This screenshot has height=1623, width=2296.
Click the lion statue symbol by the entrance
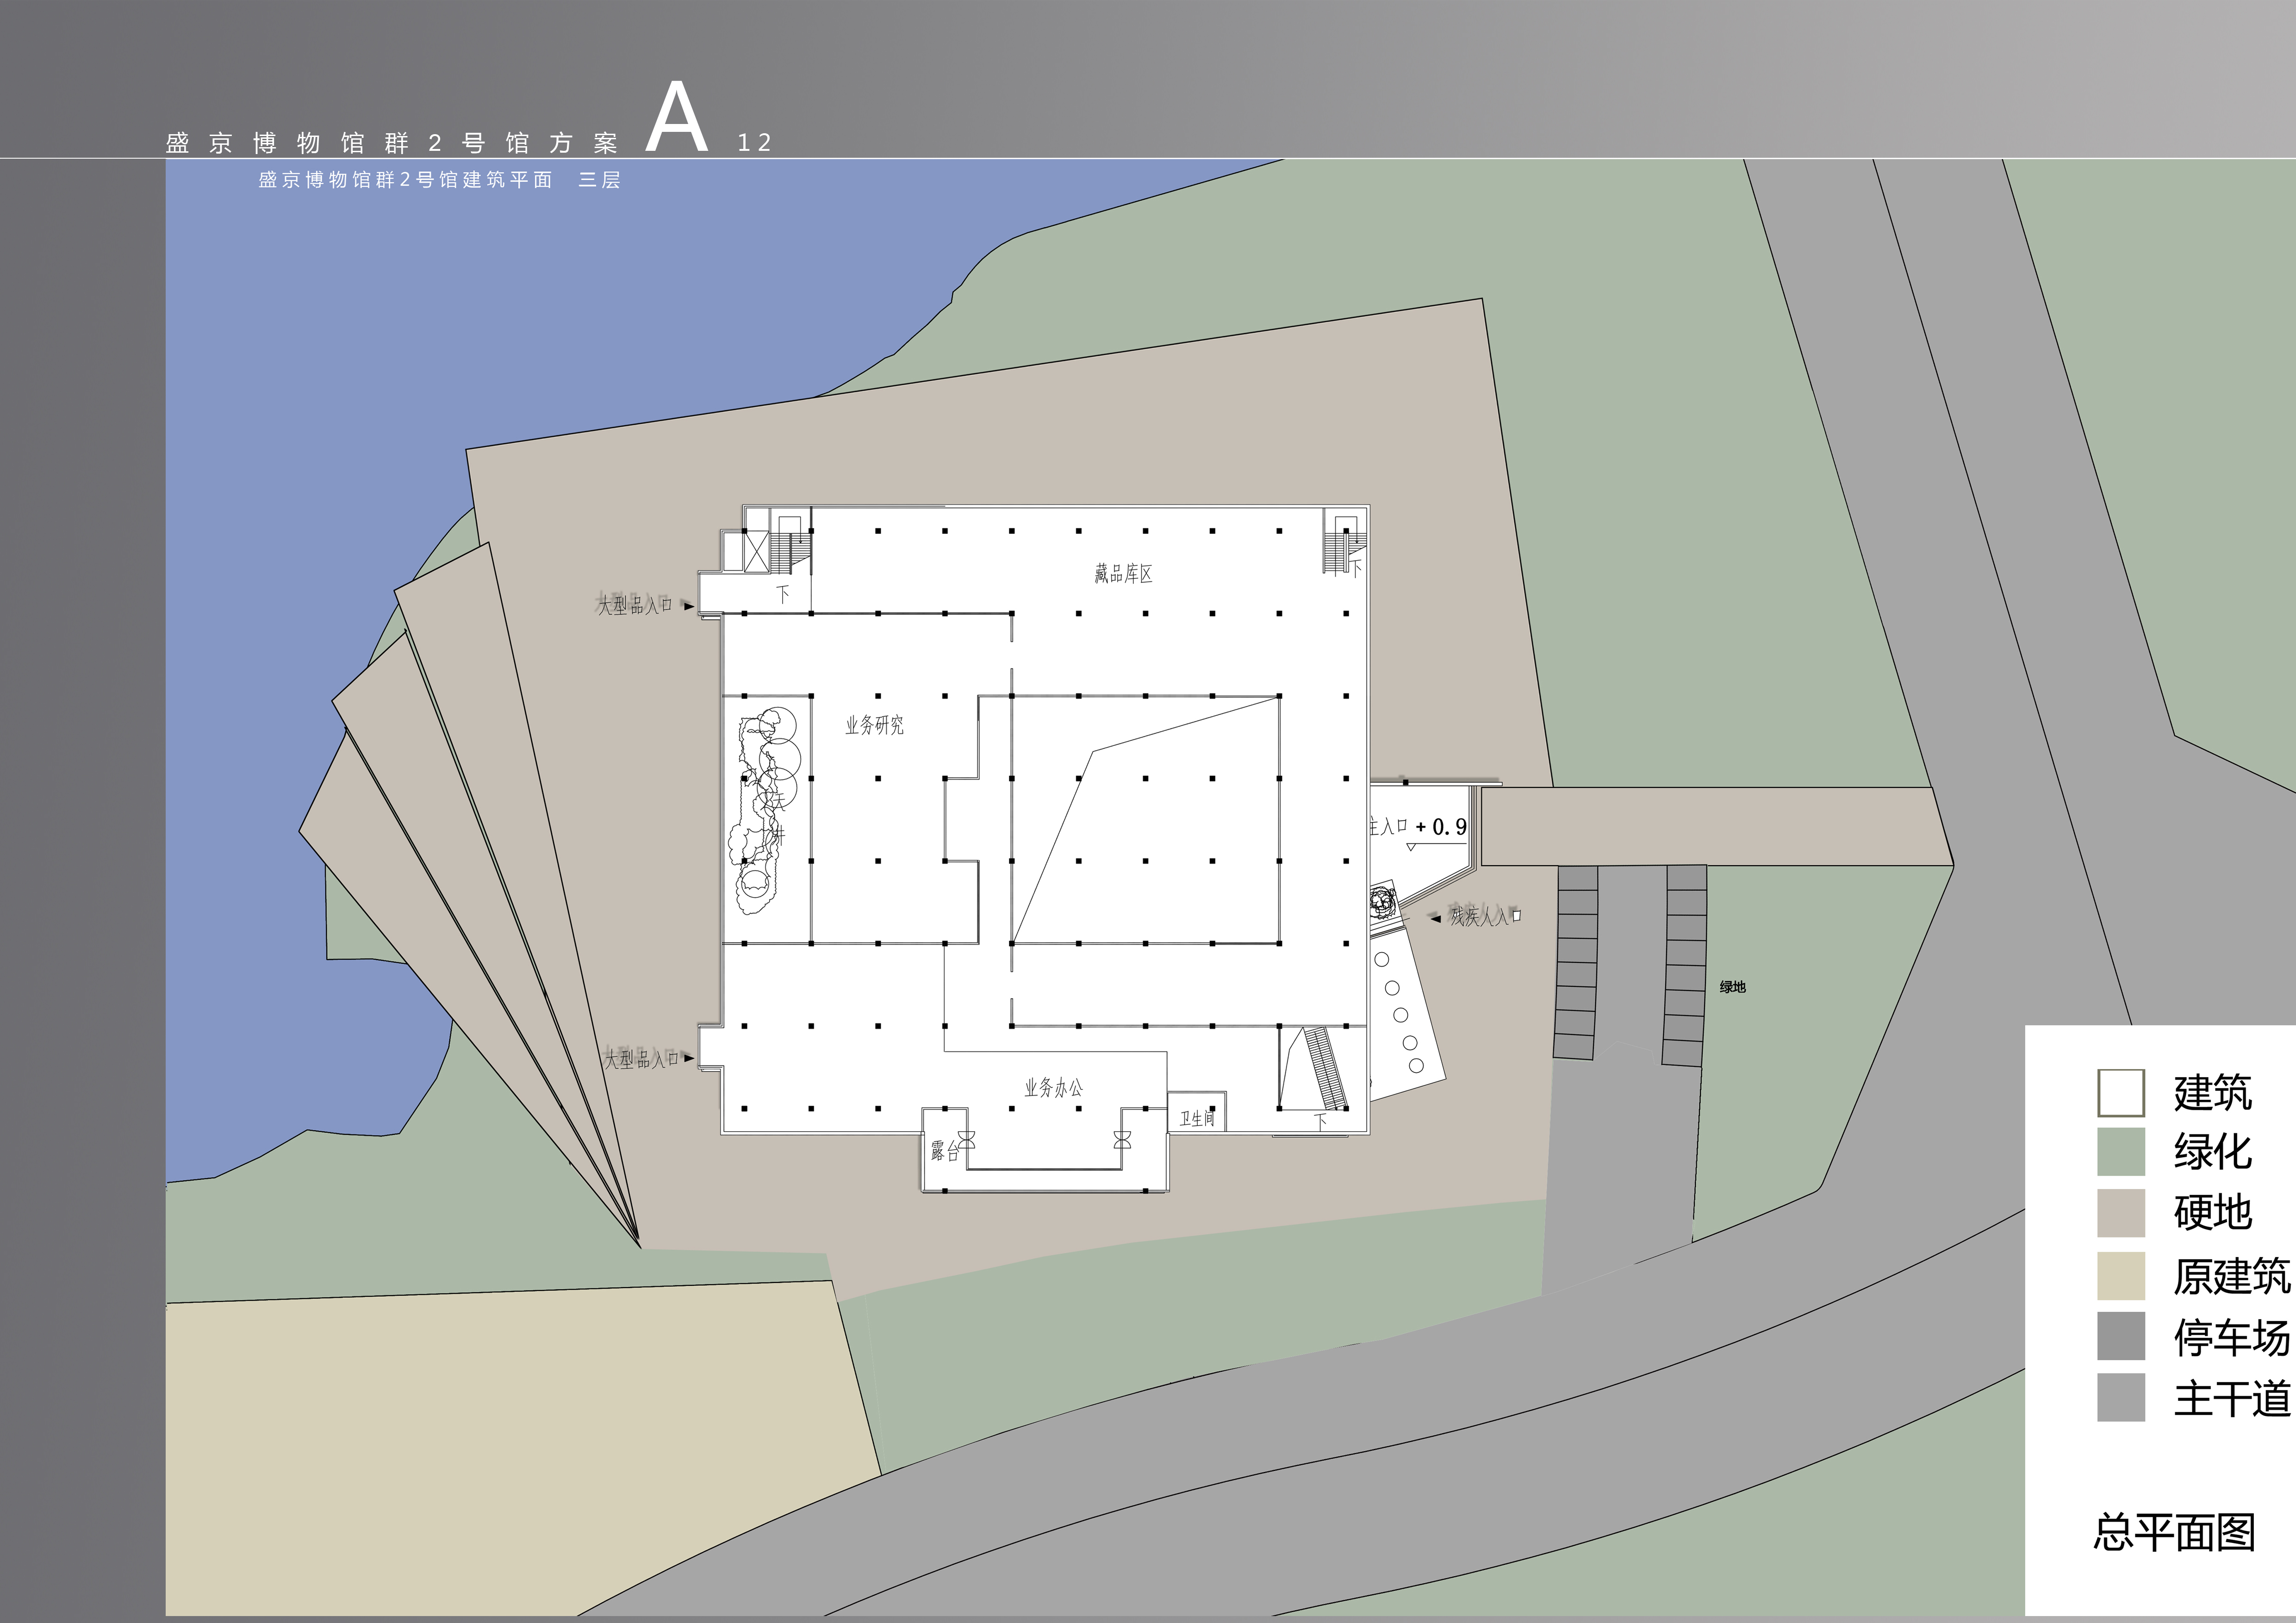(1382, 903)
